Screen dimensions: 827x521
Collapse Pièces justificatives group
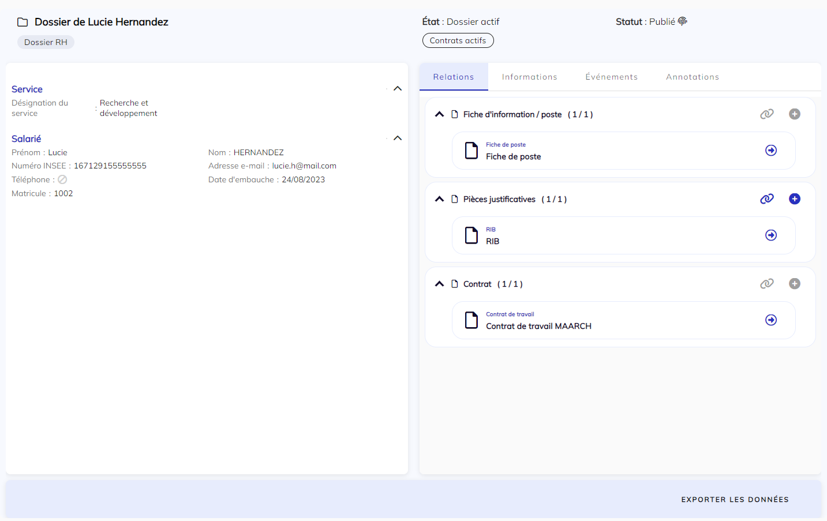coord(439,199)
